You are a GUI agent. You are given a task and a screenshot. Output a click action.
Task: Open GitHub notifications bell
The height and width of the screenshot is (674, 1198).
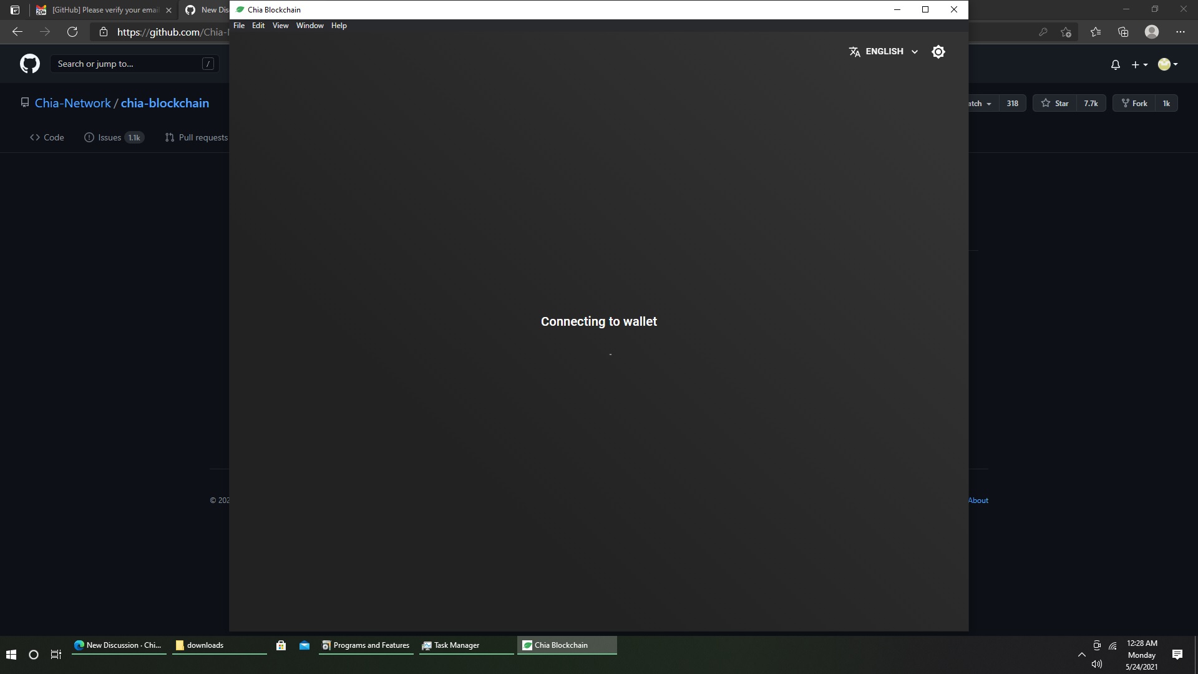[x=1116, y=64]
